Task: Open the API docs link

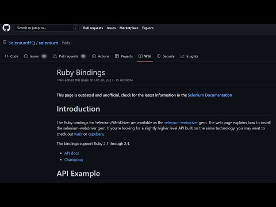Action: [x=71, y=153]
